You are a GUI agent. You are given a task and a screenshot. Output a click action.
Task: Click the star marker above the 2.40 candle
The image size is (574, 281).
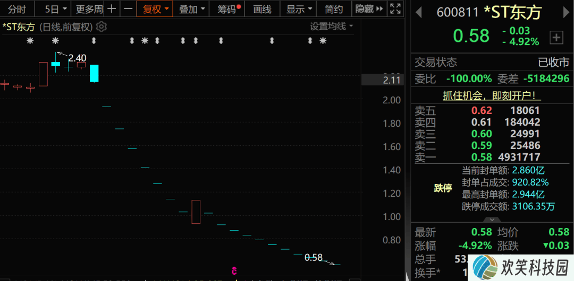point(55,41)
